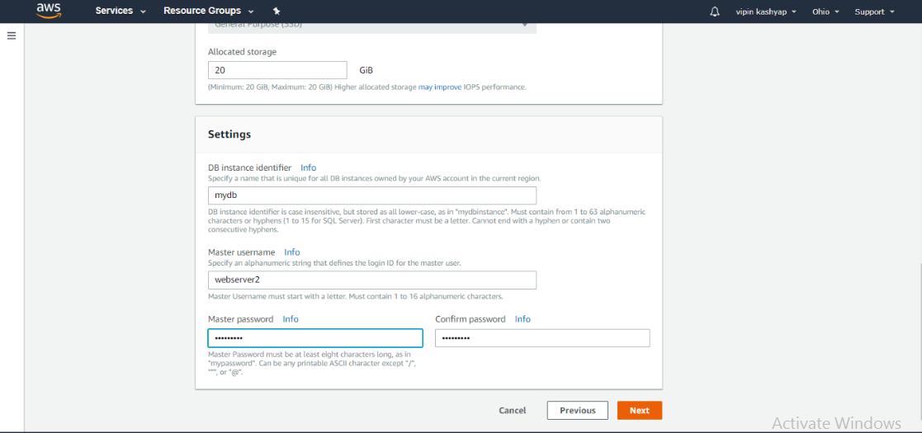The height and width of the screenshot is (433, 922).
Task: Select the Ohio region dropdown
Action: point(825,12)
